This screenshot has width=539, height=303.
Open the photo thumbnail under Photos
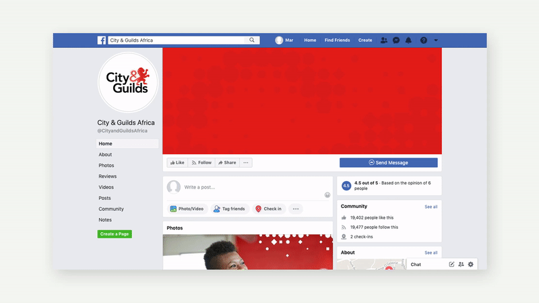[x=248, y=252]
